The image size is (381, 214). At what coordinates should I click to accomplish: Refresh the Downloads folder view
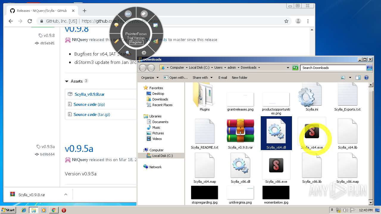click(x=295, y=68)
